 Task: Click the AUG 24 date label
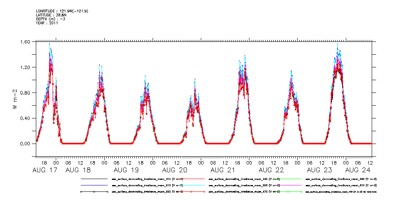point(358,170)
